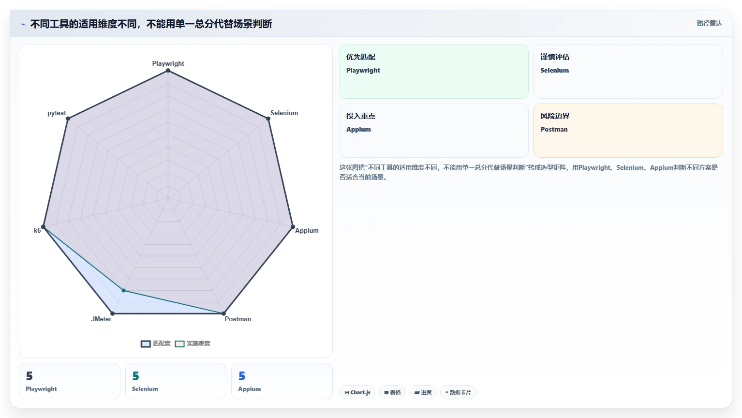Click the JMeter outer vertex point
Screen dimensions: 742x418
tap(113, 313)
